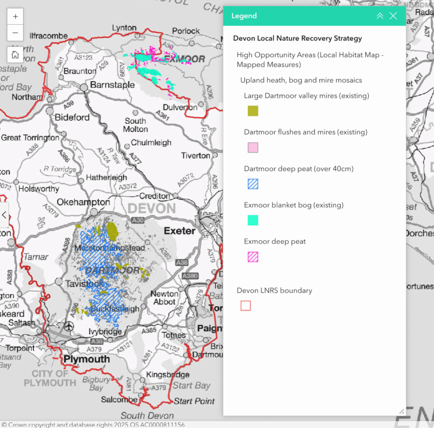The image size is (434, 428).
Task: Click the Plymouth city label on map
Action: coord(86,359)
